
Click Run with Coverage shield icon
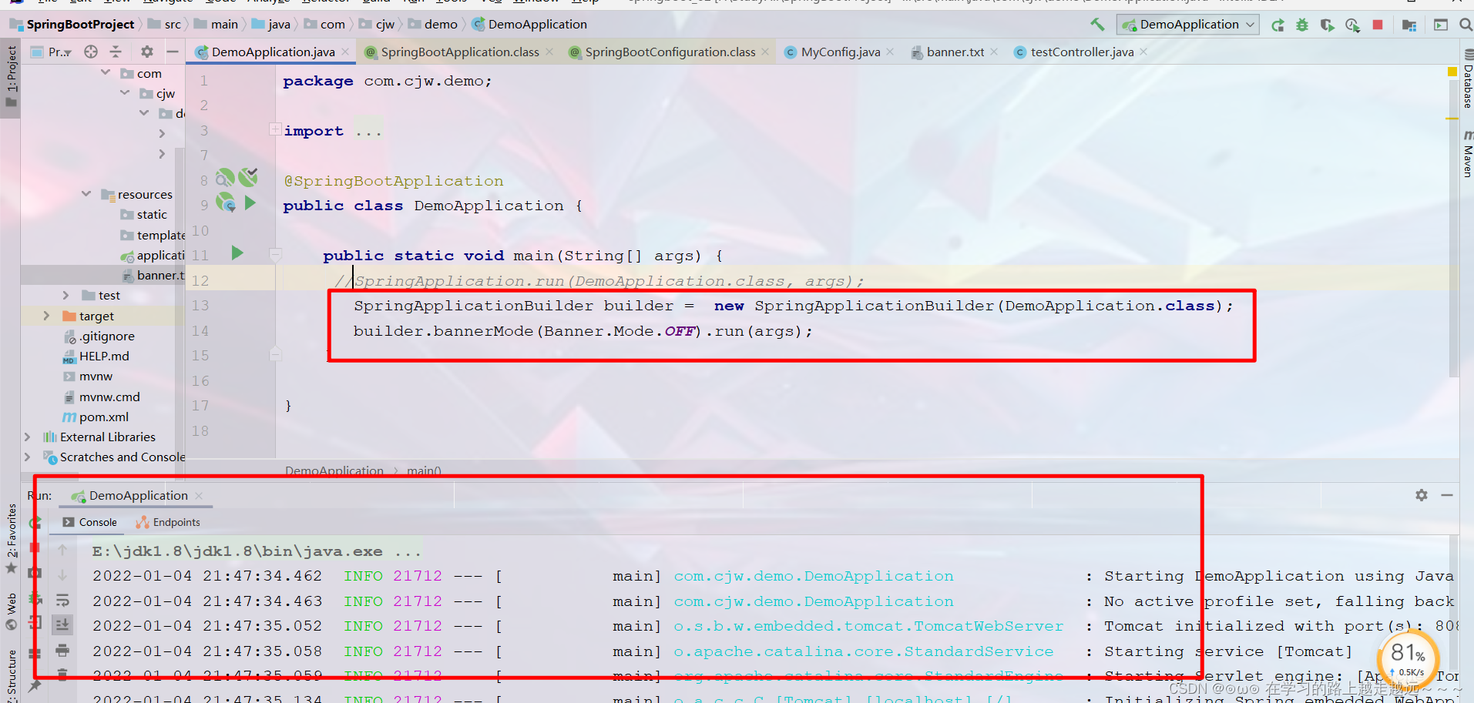1327,25
